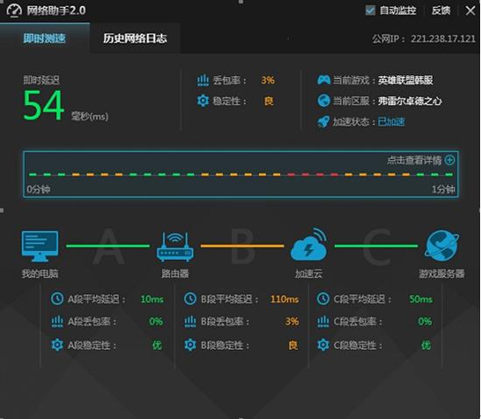Switch to the 历史网络日志 tab
This screenshot has height=419, width=481.
135,38
